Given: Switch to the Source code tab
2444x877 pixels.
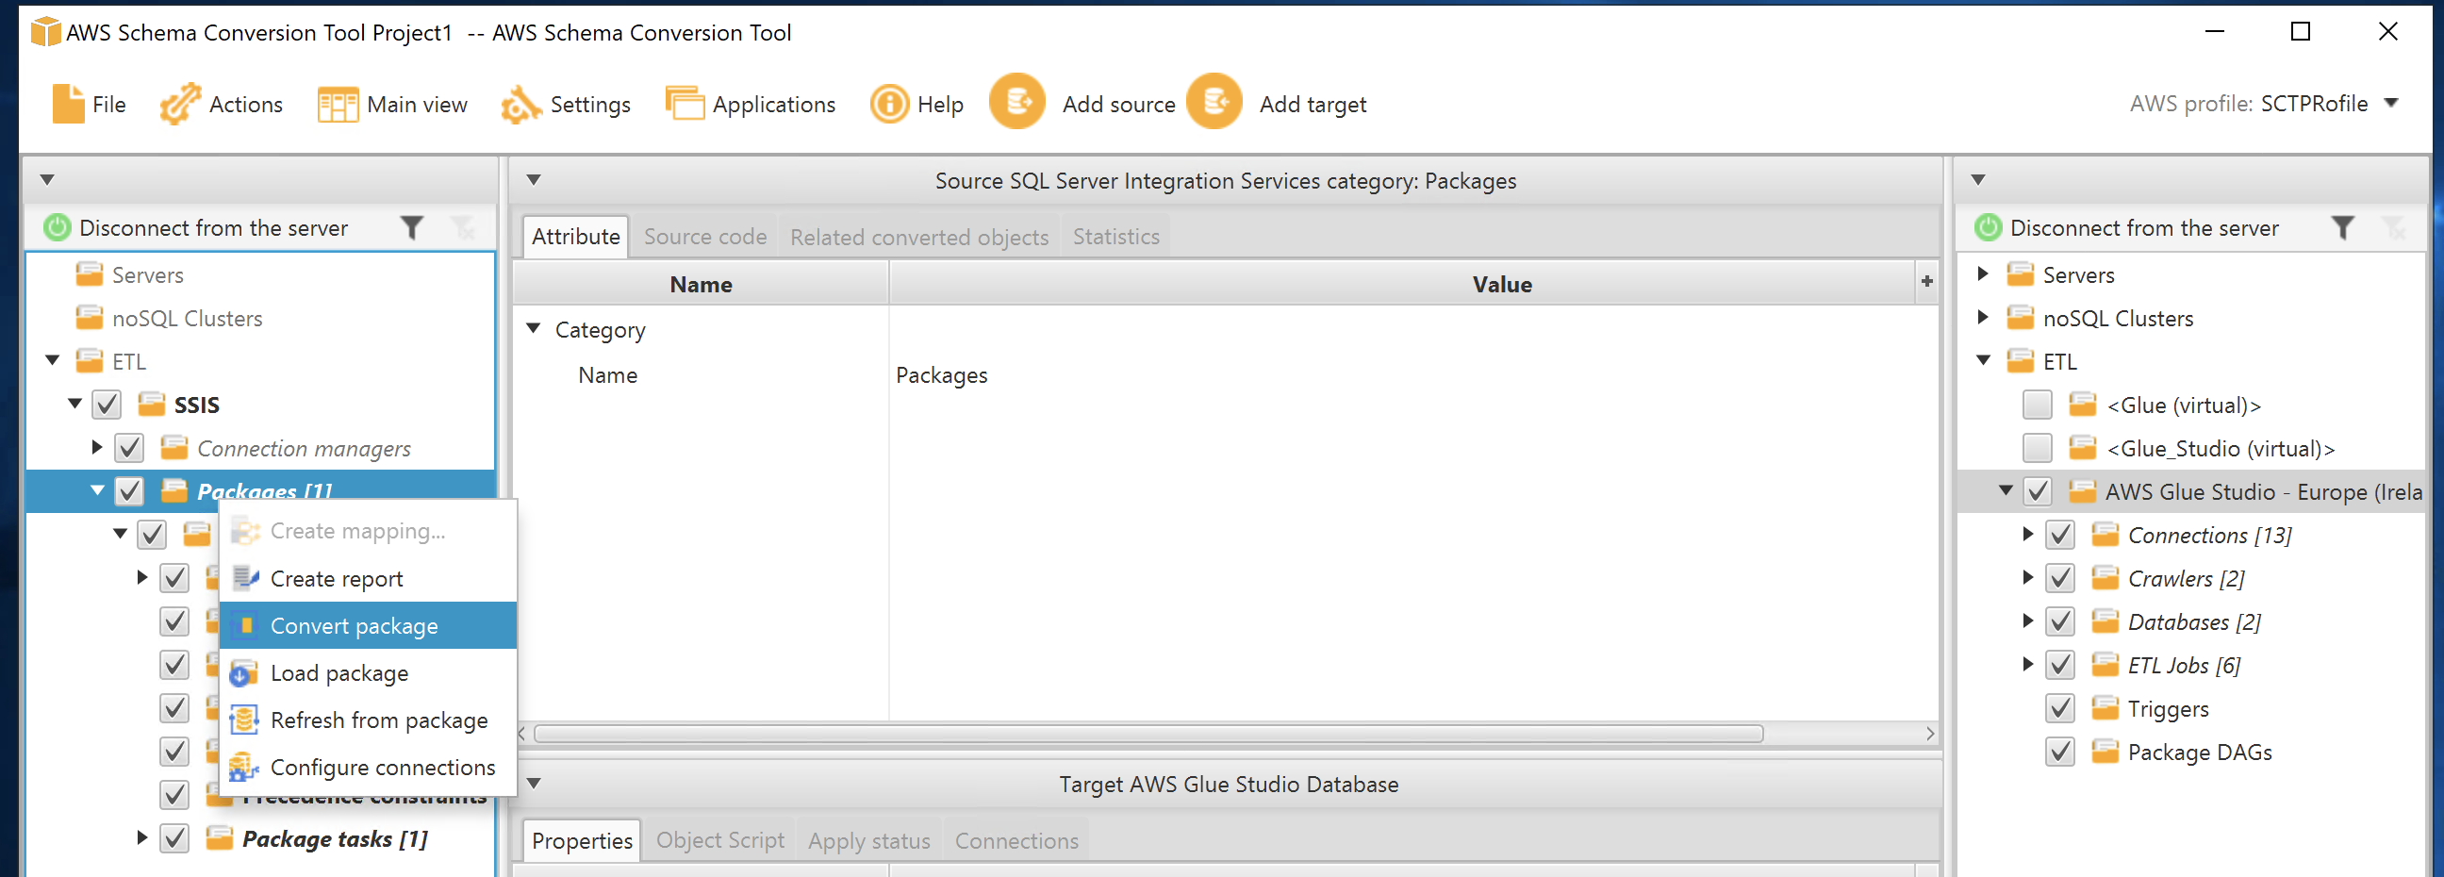Looking at the screenshot, I should (705, 237).
